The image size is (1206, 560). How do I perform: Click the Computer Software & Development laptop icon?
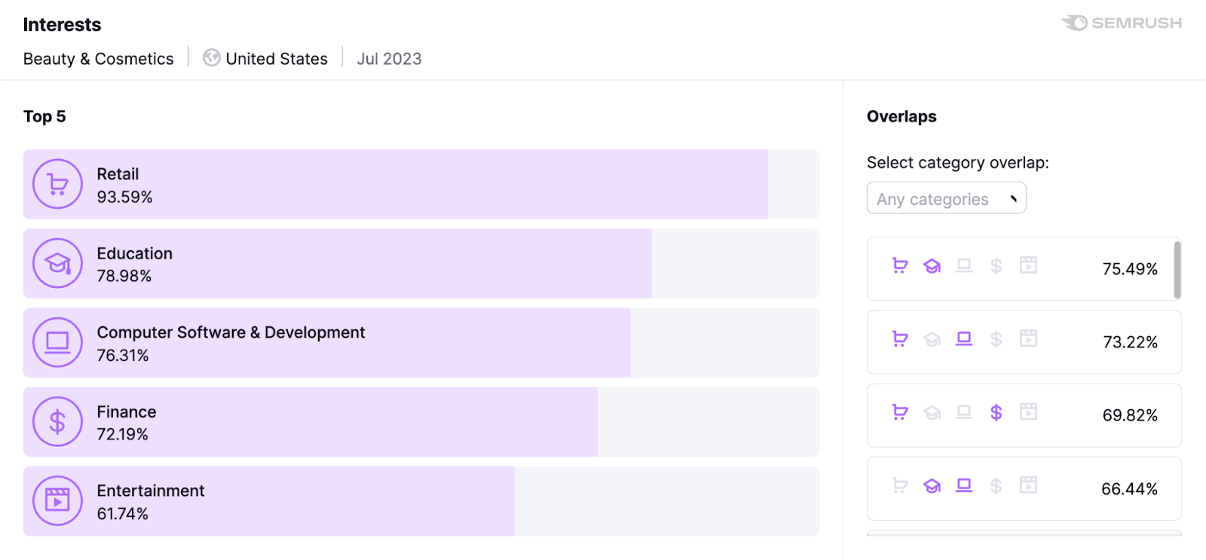click(57, 342)
